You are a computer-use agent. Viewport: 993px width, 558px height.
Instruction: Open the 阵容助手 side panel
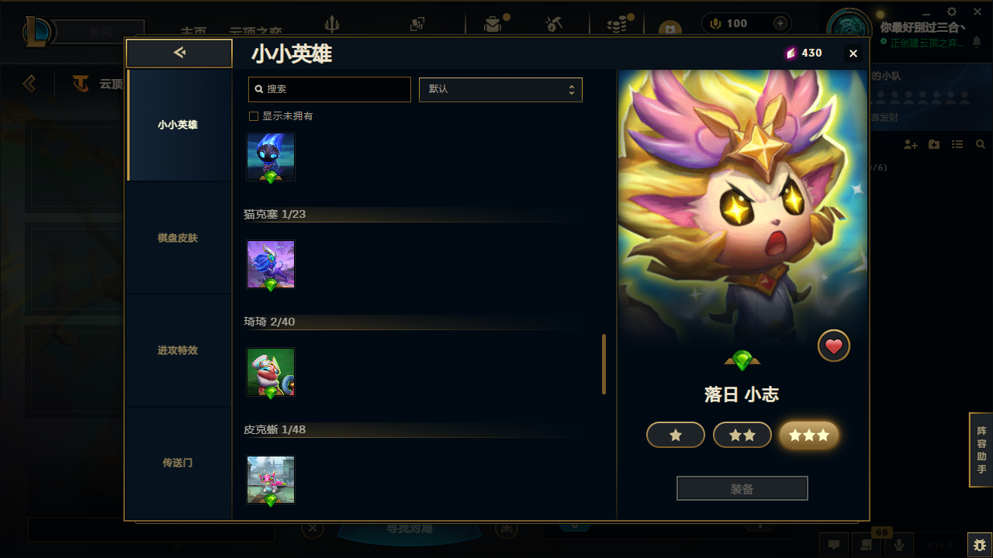pyautogui.click(x=981, y=449)
